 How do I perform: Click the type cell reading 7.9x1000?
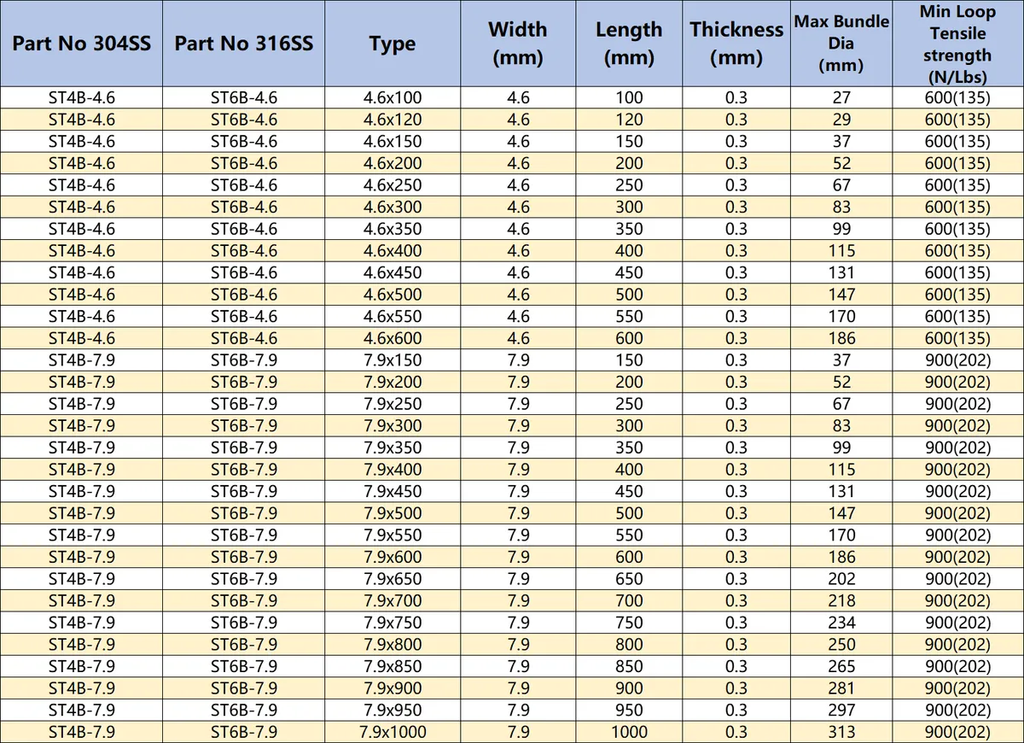[393, 732]
